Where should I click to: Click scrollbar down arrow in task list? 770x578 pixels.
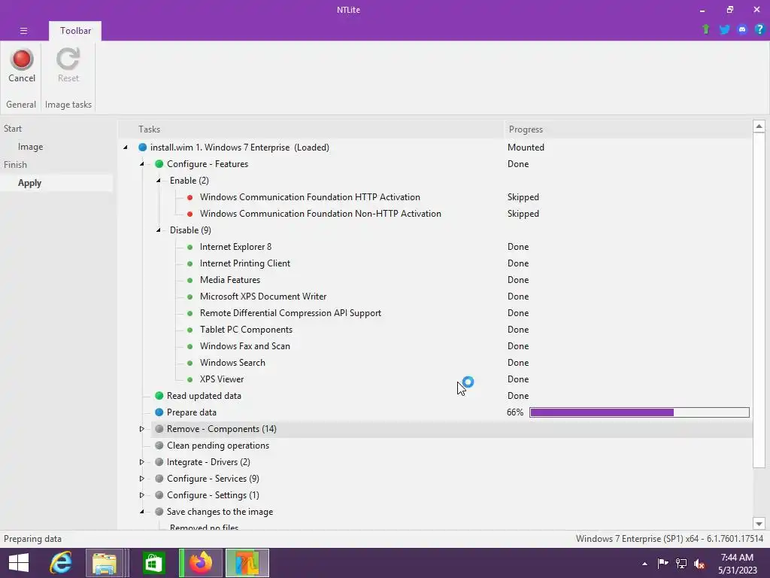pos(759,524)
